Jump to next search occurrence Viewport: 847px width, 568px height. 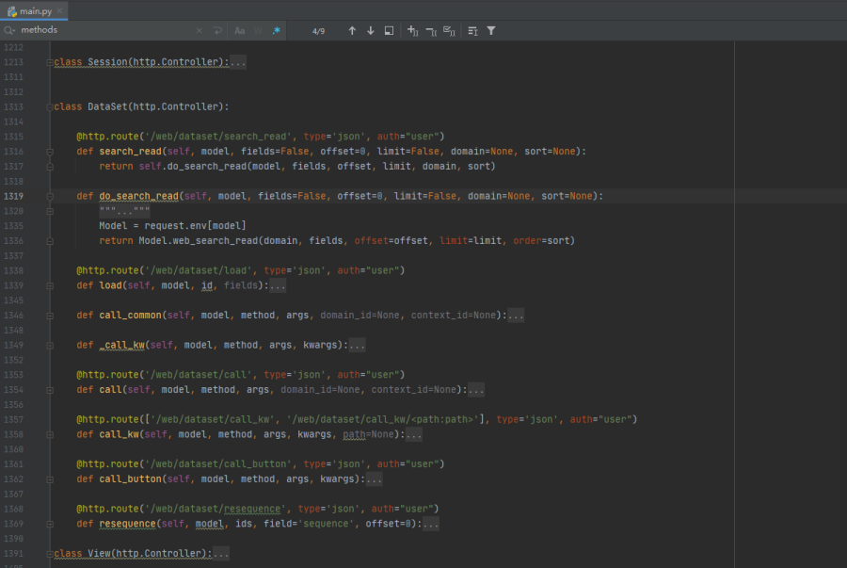point(370,30)
